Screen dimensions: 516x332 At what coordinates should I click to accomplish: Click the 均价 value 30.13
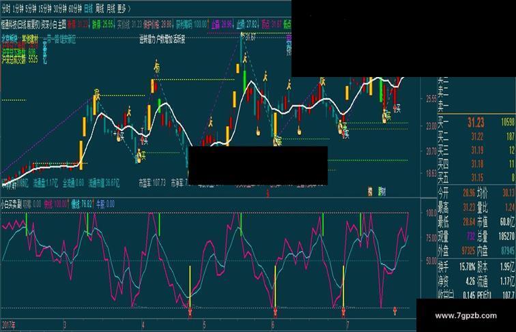[x=508, y=193]
